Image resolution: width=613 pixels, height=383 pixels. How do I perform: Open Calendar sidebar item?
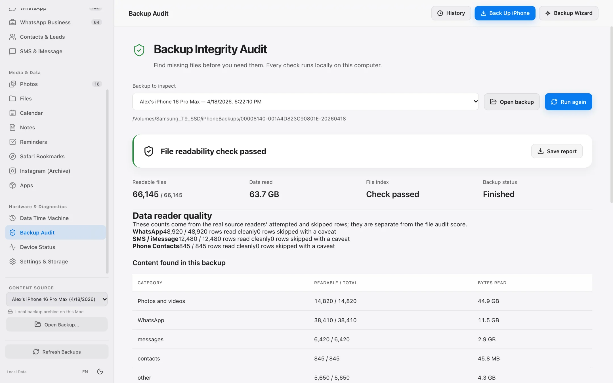[55, 113]
